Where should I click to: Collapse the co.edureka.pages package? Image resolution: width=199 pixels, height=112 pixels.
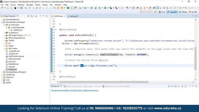point(7,27)
